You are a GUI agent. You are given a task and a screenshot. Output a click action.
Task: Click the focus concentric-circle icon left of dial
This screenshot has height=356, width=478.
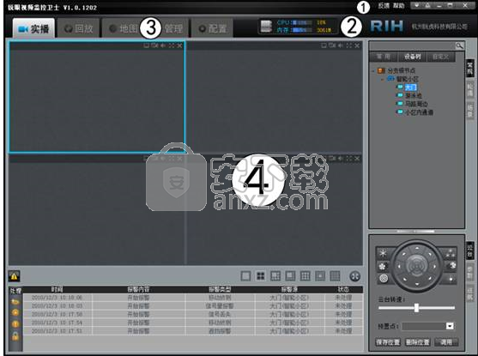pos(384,278)
